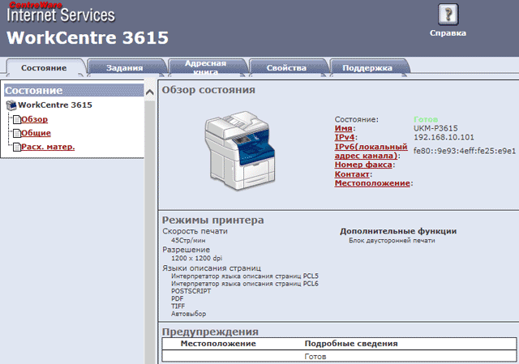Viewport: 519px width, 364px height.
Task: Click the page icon beside Расх. матер.
Action: (16, 147)
